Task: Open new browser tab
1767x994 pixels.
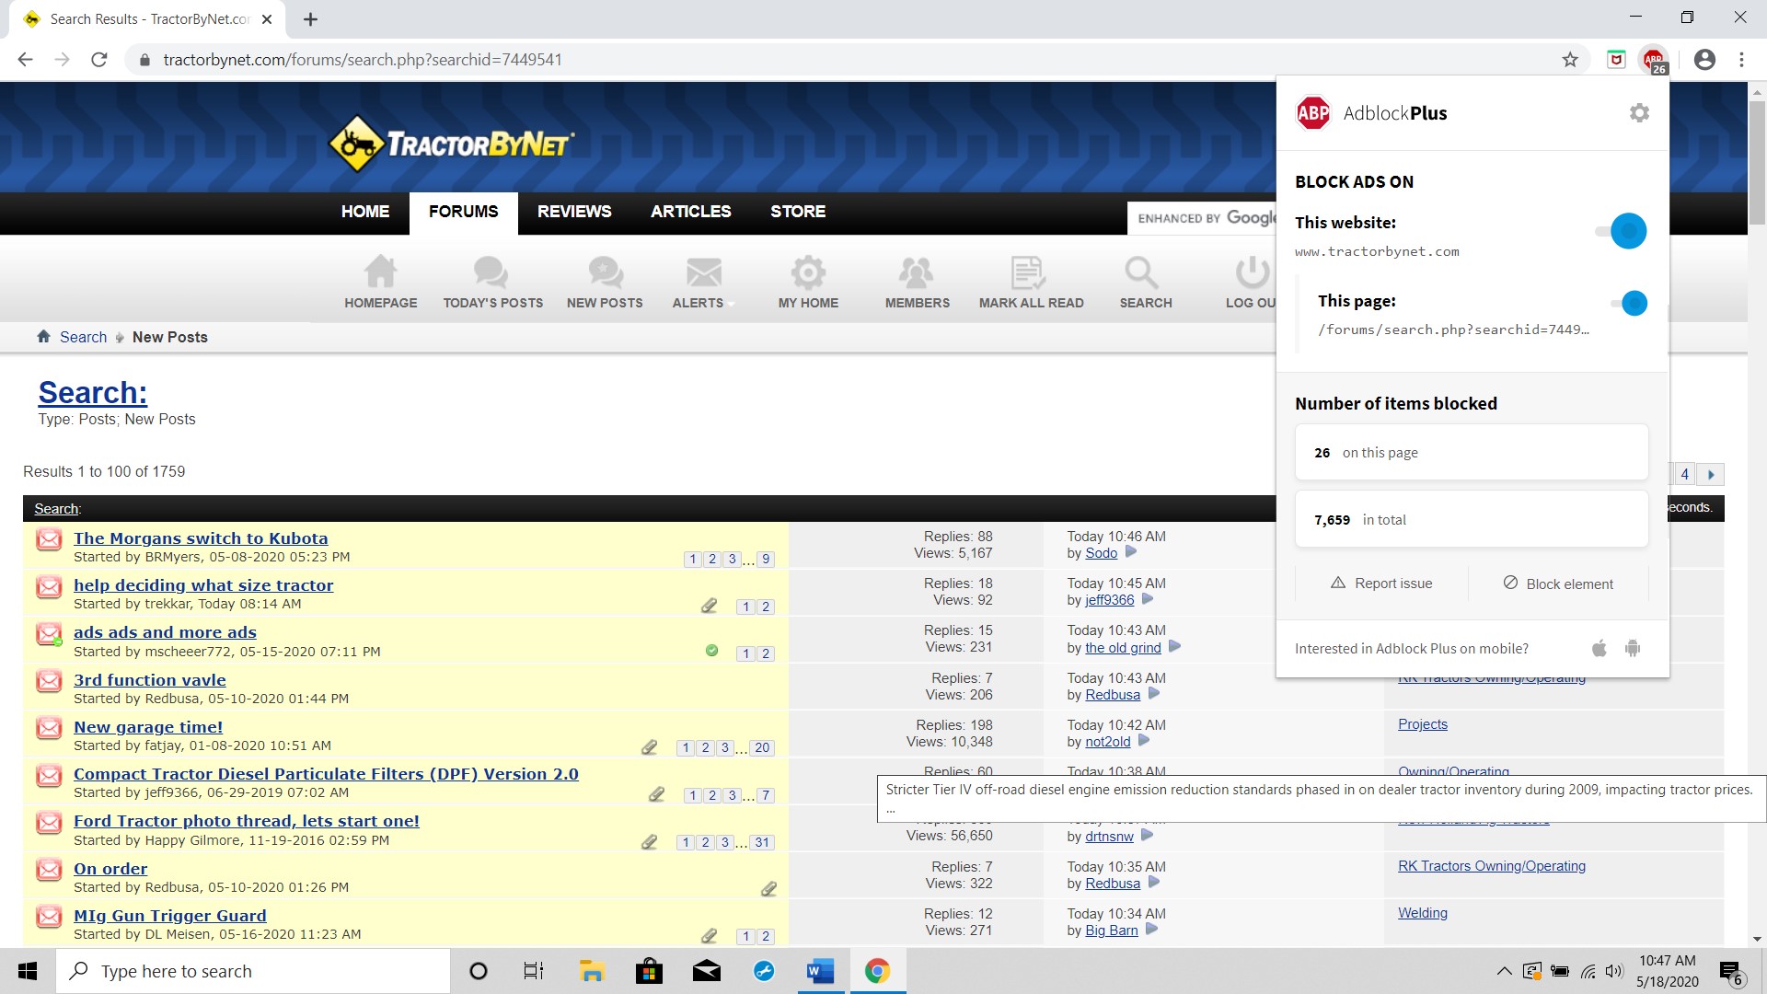Action: pyautogui.click(x=310, y=19)
